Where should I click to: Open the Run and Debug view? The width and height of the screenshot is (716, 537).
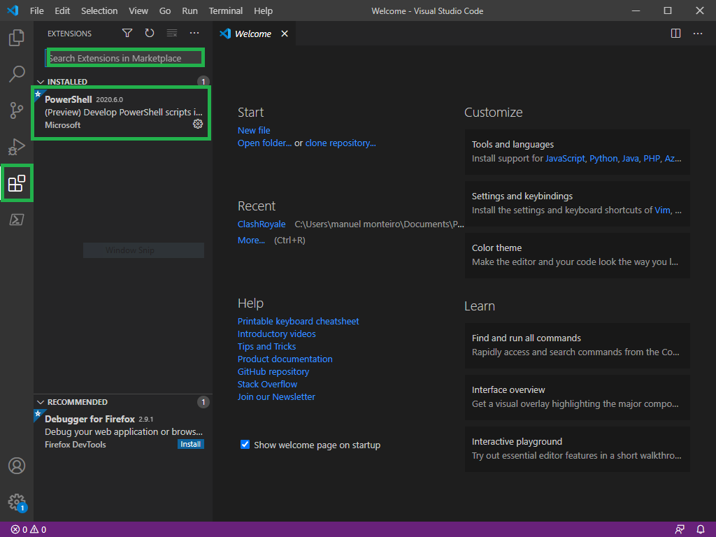17,147
